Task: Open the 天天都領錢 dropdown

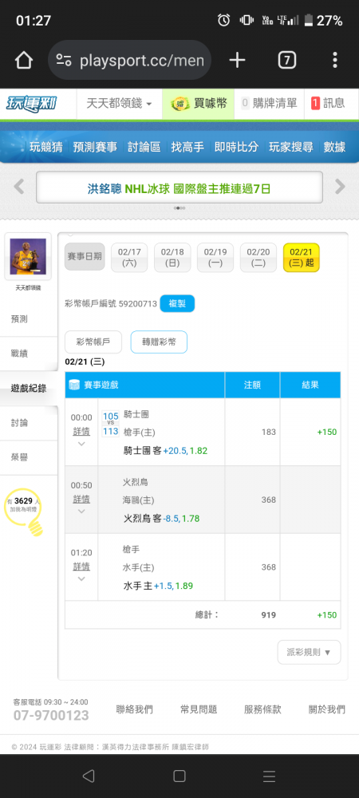Action: tap(119, 103)
